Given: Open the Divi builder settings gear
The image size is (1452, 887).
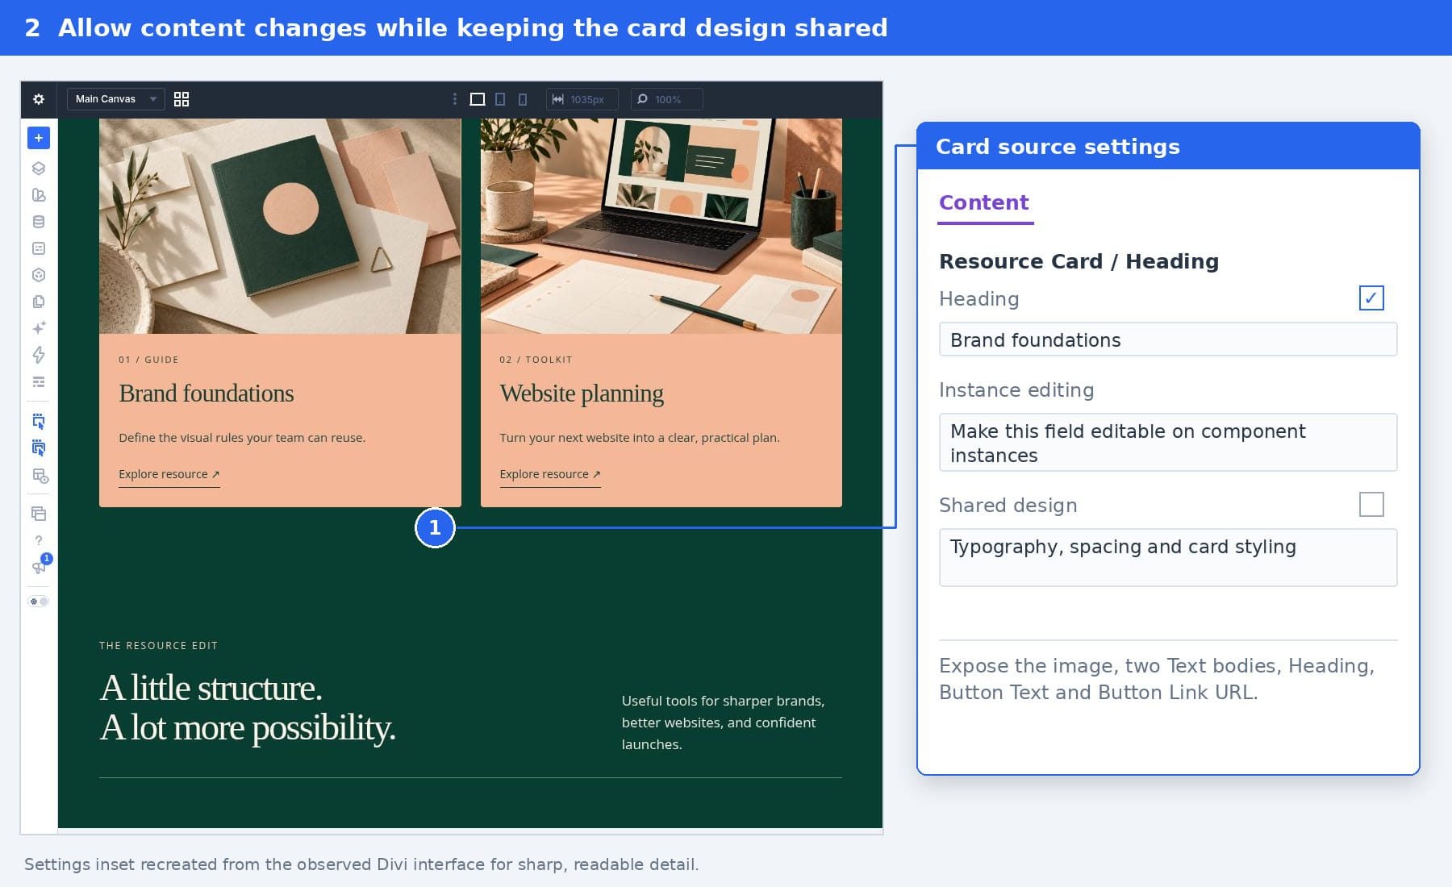Looking at the screenshot, I should click(x=39, y=99).
